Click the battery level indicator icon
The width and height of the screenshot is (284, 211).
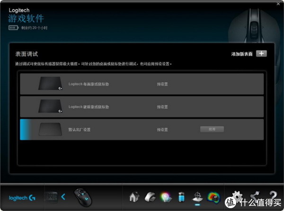[x=13, y=28]
